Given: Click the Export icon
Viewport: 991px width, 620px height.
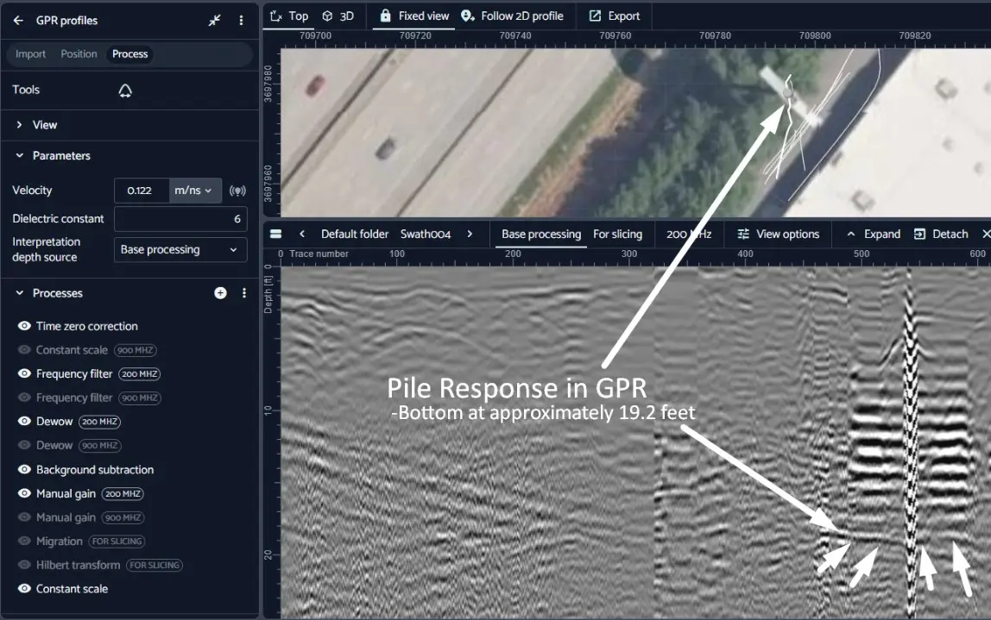Looking at the screenshot, I should pyautogui.click(x=593, y=16).
